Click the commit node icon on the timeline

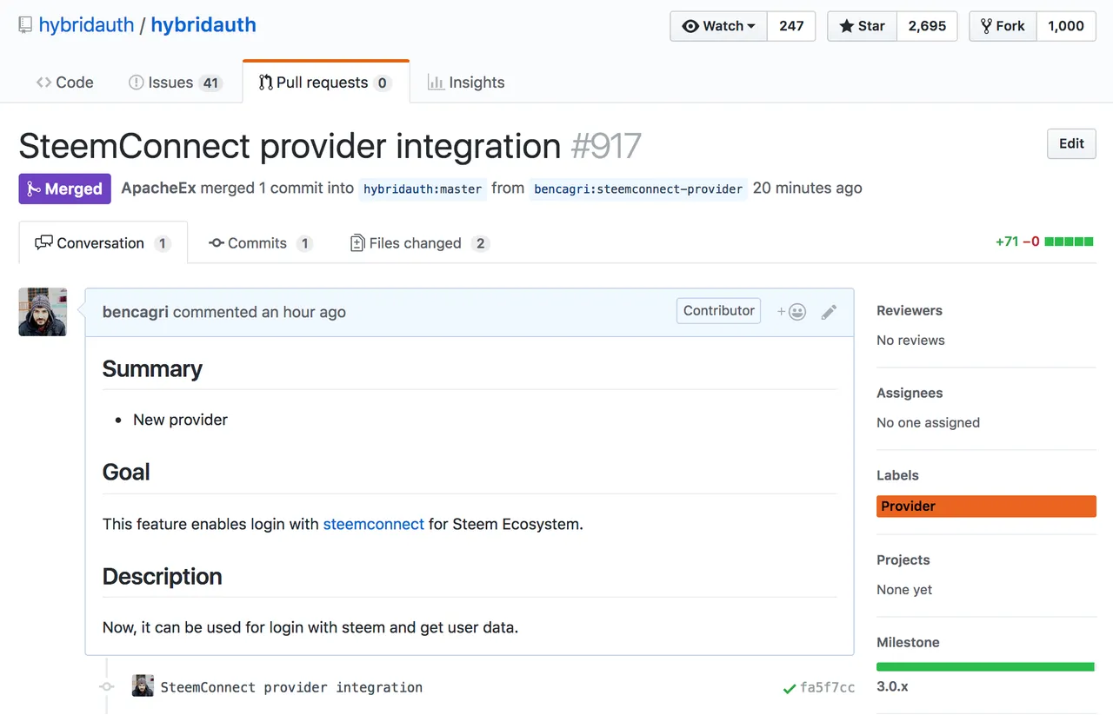click(x=106, y=687)
